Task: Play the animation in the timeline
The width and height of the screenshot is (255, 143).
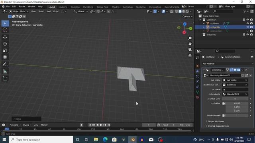Action: (101, 125)
